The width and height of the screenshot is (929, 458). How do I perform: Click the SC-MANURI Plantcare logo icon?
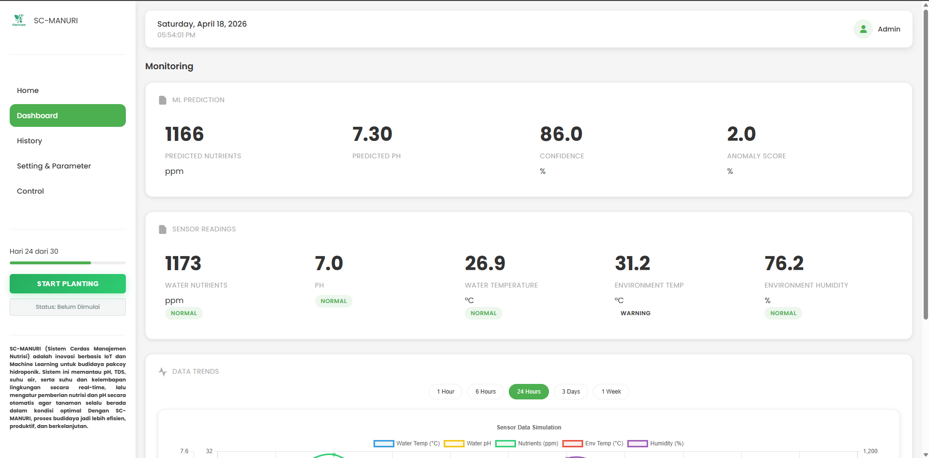[19, 20]
